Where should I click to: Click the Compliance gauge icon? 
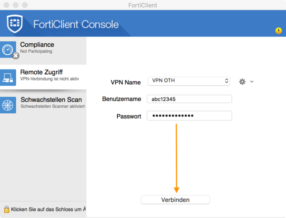[x=9, y=49]
